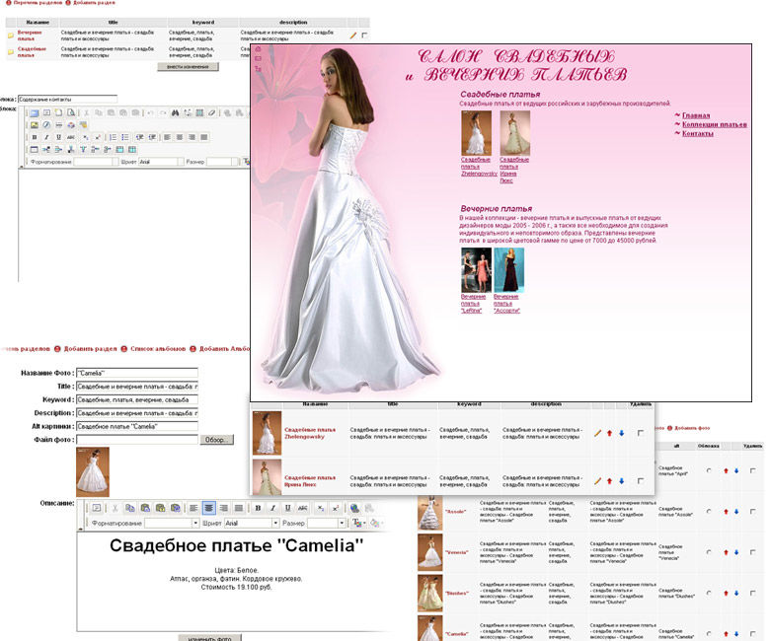Viewport: 770px width, 641px height.
Task: Open the Главная menu item on site
Action: [x=695, y=115]
